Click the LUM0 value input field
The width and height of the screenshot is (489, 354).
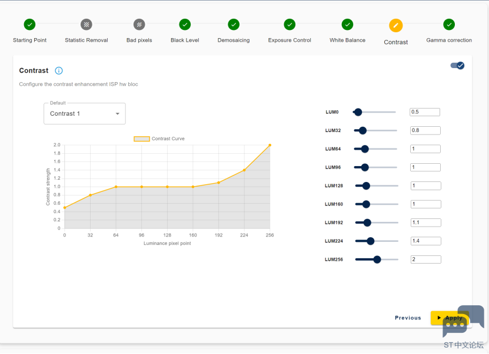point(425,112)
